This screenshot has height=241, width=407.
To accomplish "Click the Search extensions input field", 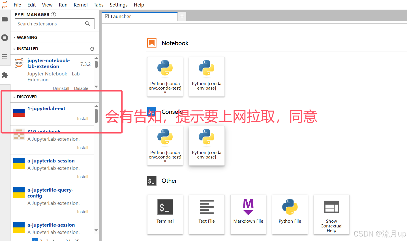I will (51, 24).
